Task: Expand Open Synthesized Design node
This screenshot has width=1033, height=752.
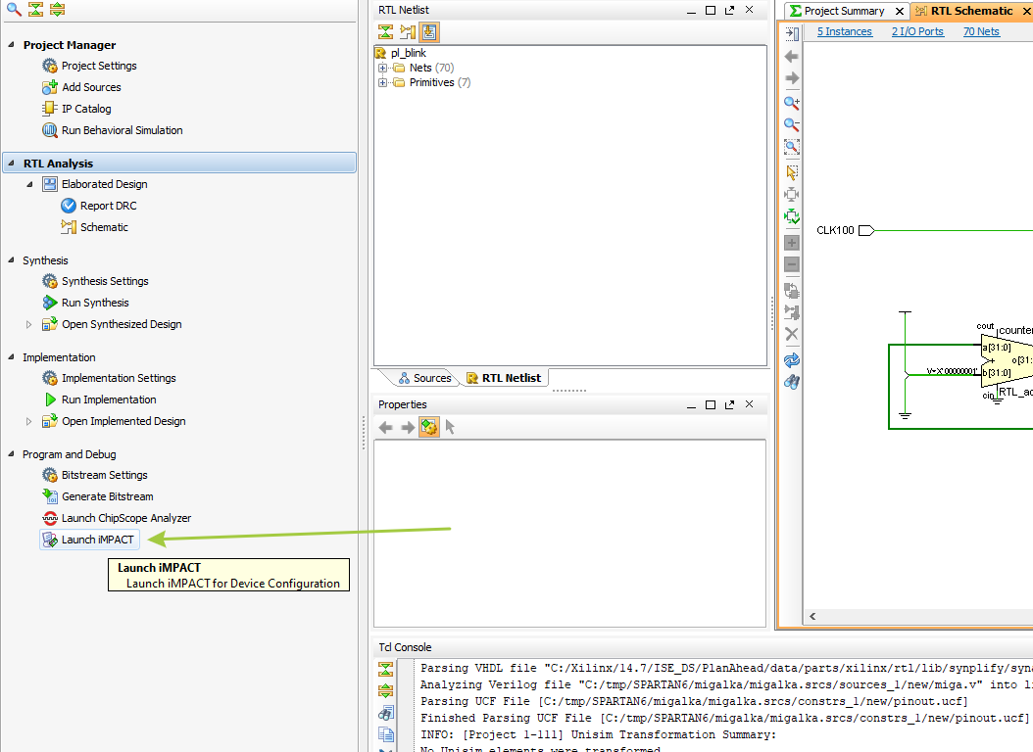Action: (28, 324)
